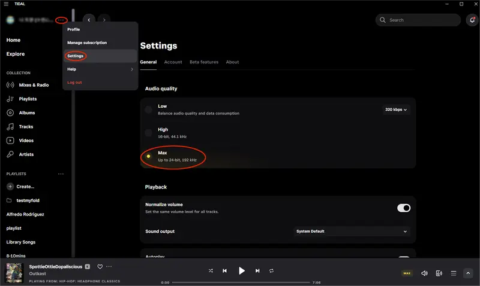Go to Explore in the sidebar
This screenshot has width=480, height=286.
(x=16, y=54)
